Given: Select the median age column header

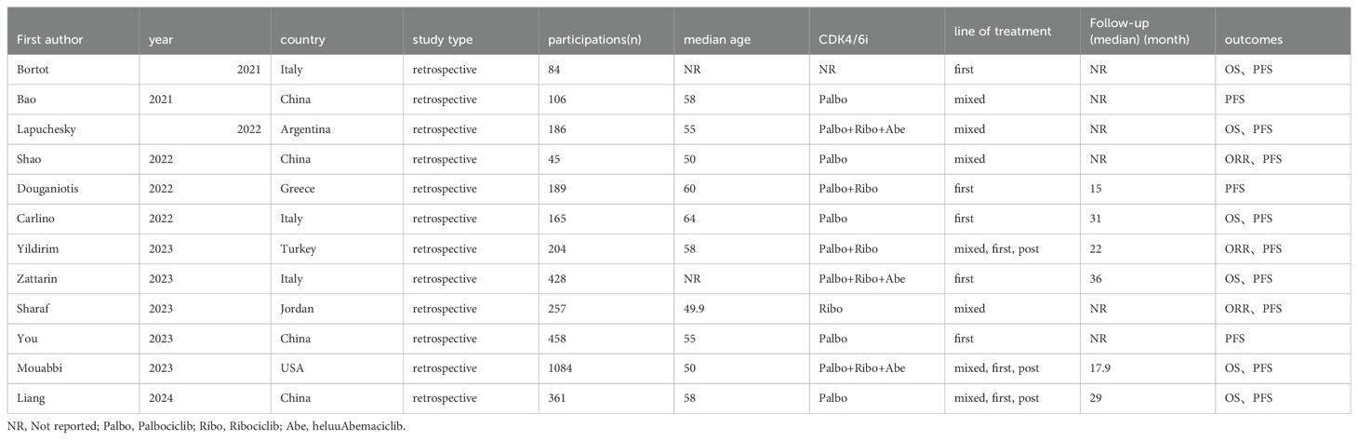Looking at the screenshot, I should coord(716,40).
